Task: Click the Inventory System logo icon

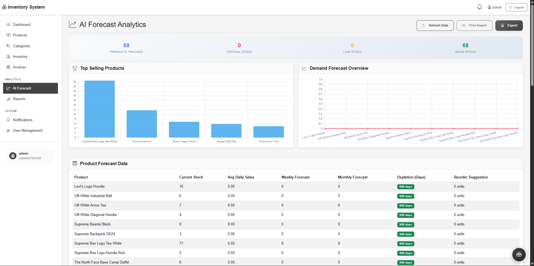Action: click(4, 7)
